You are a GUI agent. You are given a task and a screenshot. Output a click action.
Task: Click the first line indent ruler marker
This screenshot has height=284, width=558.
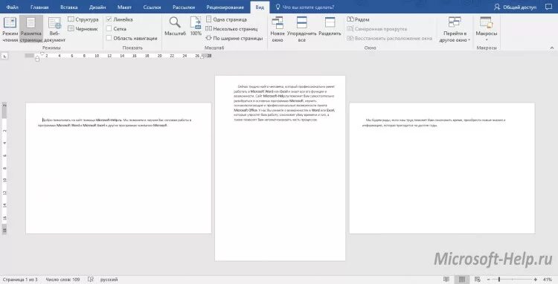coord(42,54)
